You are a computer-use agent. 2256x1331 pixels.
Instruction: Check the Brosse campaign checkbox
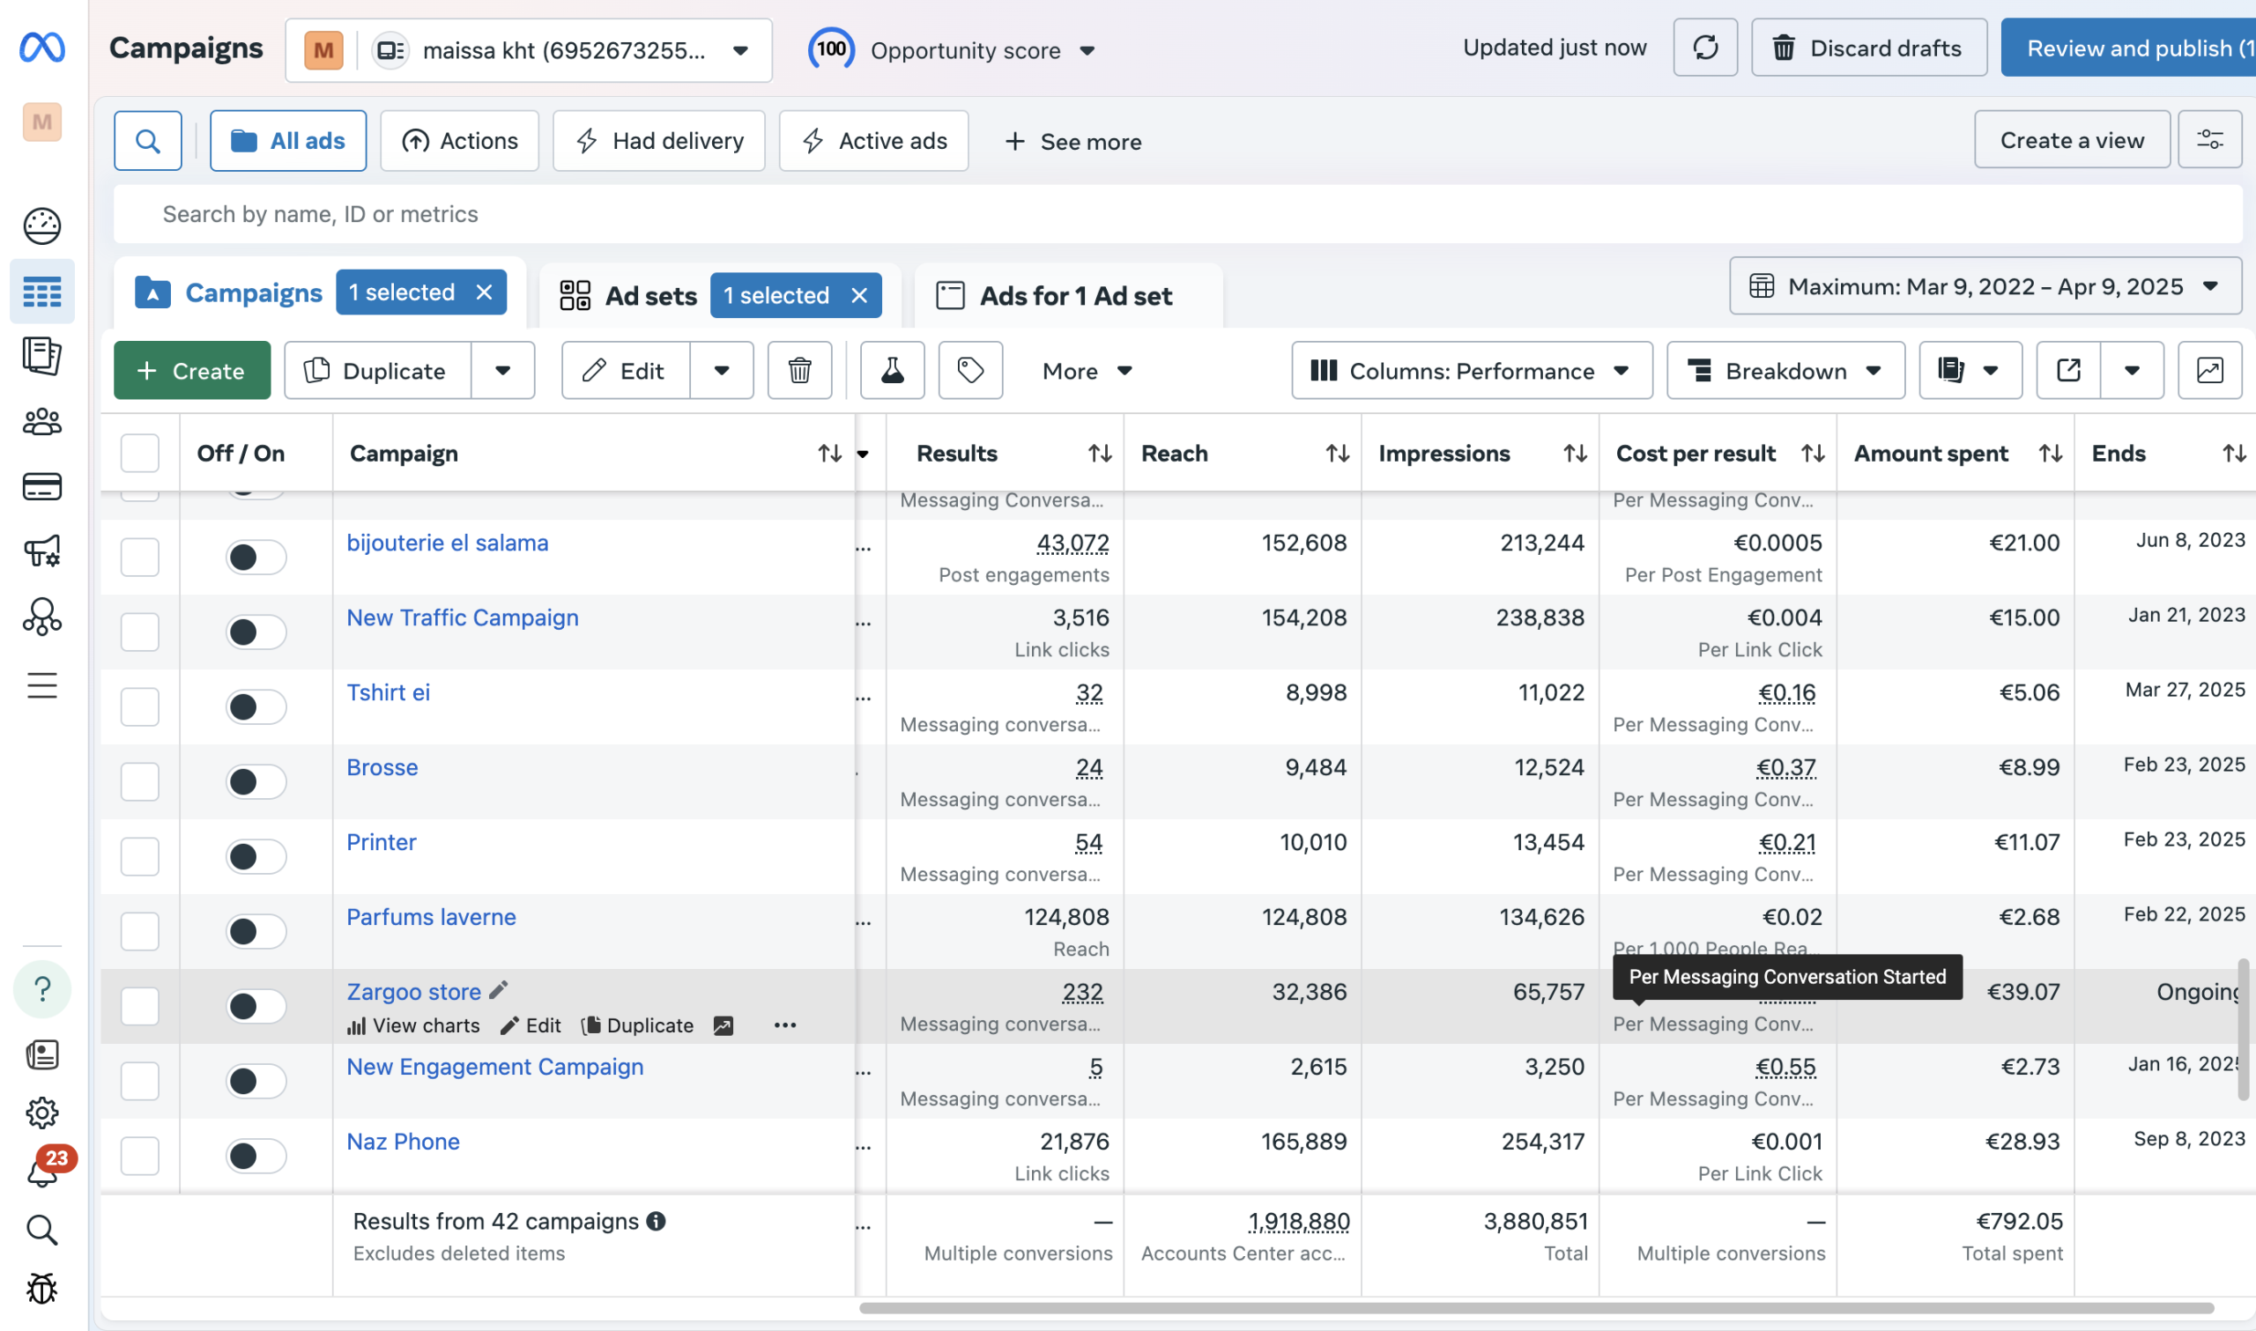[140, 781]
